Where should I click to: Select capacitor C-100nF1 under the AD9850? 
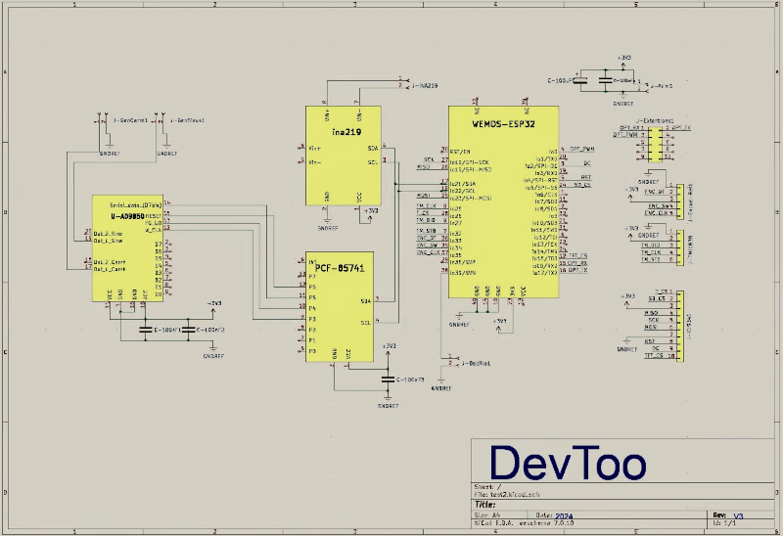[145, 330]
